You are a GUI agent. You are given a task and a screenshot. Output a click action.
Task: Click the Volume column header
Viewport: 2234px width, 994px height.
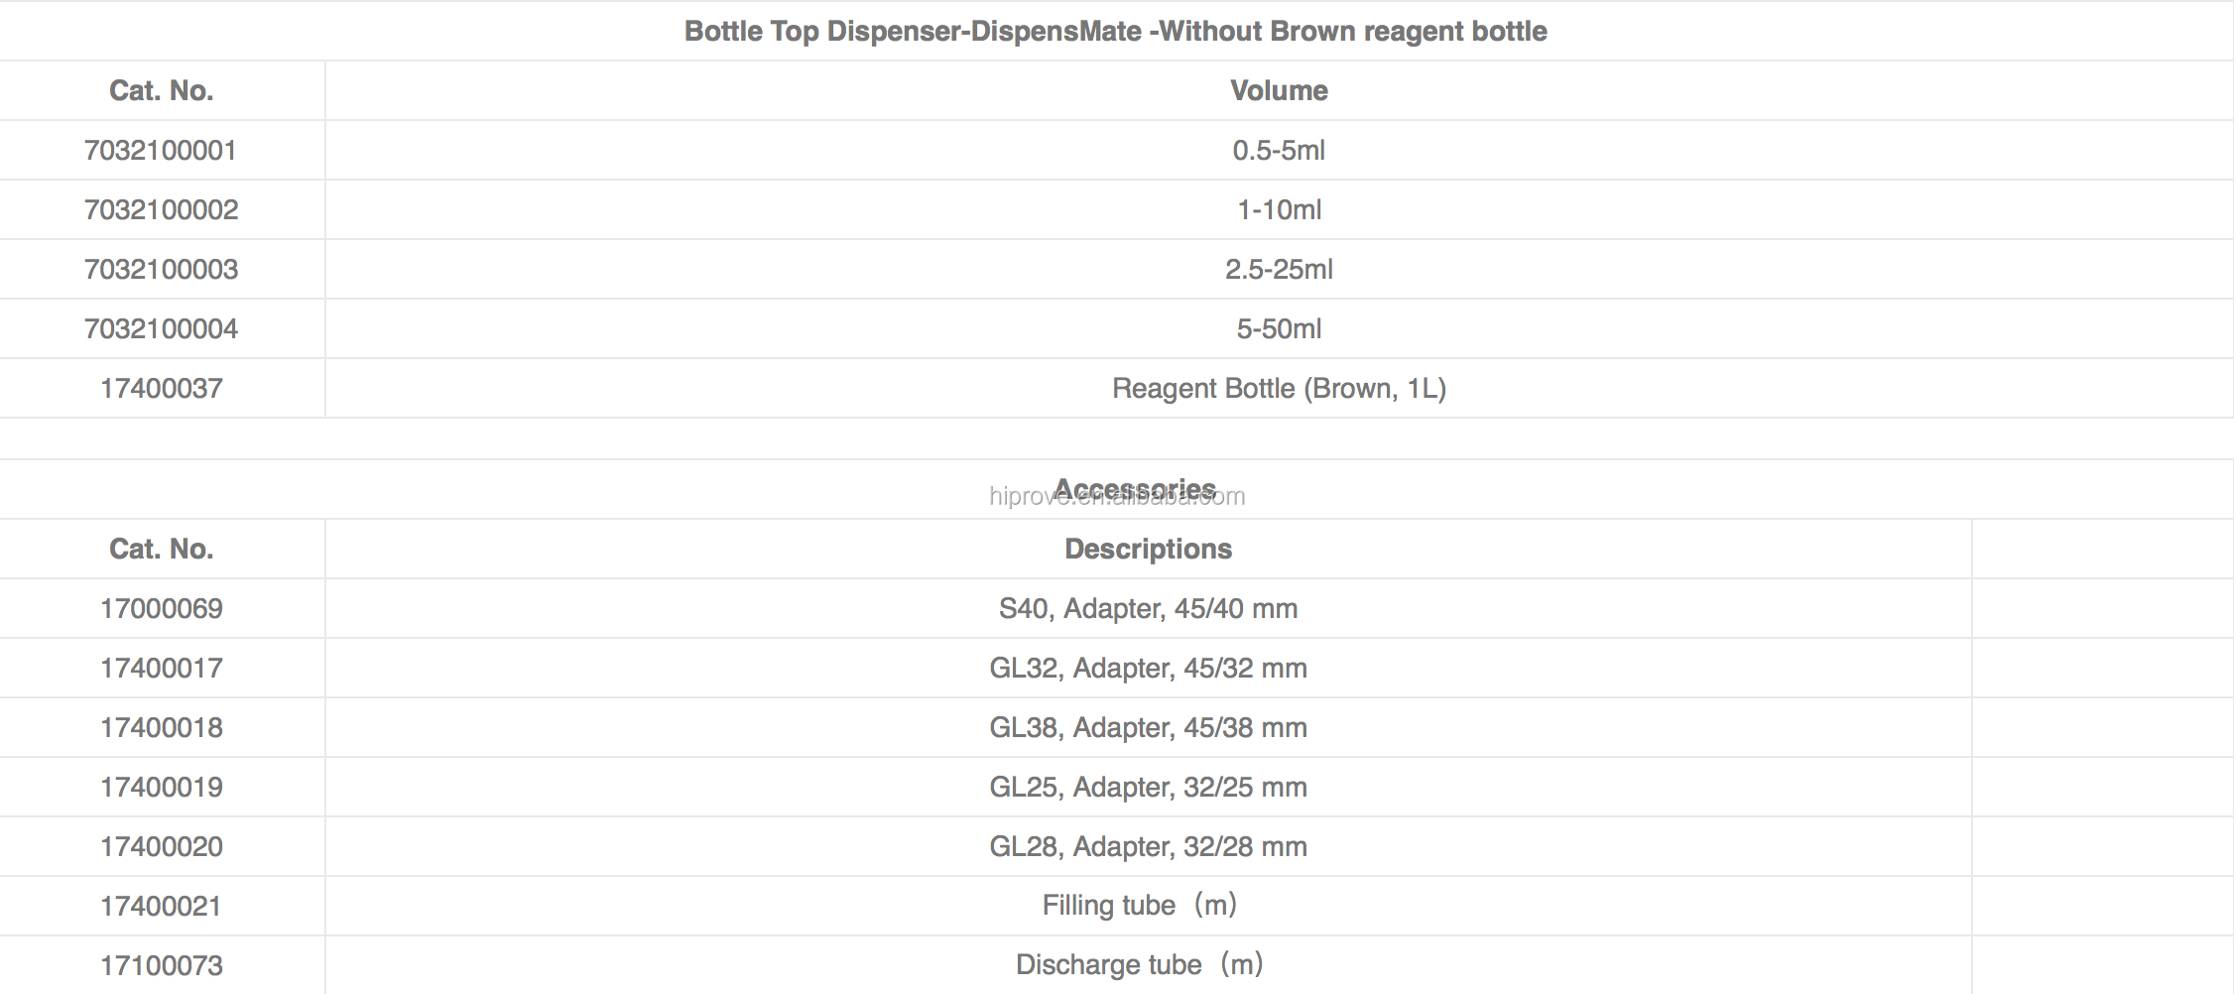tap(1278, 91)
